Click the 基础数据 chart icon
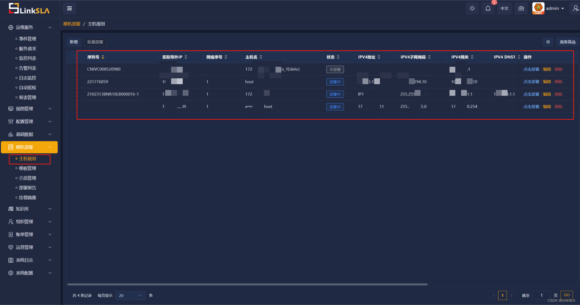This screenshot has height=305, width=580. point(11,134)
